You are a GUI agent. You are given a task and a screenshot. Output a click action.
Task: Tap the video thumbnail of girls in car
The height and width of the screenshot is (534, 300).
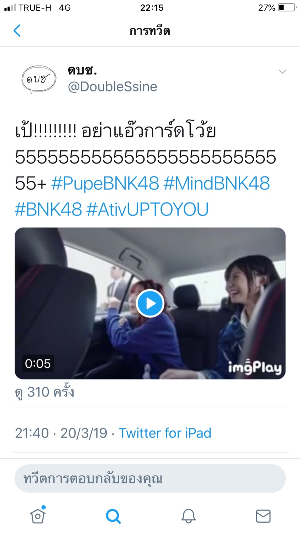150,303
